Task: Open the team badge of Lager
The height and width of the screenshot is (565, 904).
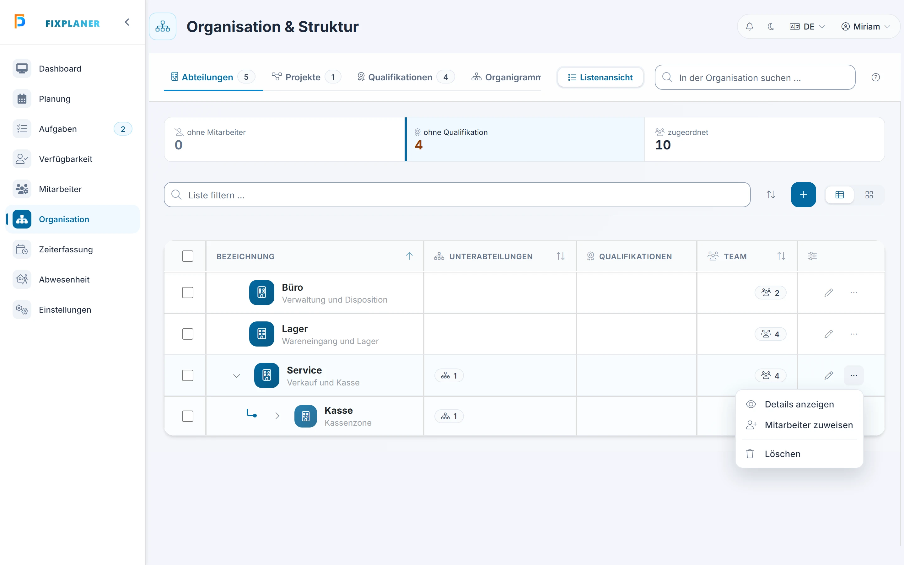Action: click(x=770, y=334)
